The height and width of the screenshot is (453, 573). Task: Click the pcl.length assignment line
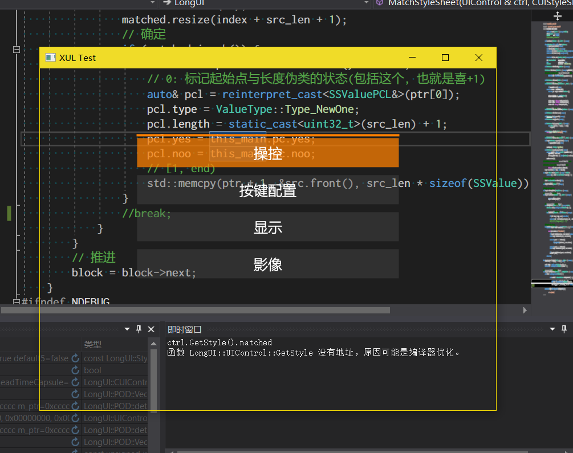tap(296, 124)
